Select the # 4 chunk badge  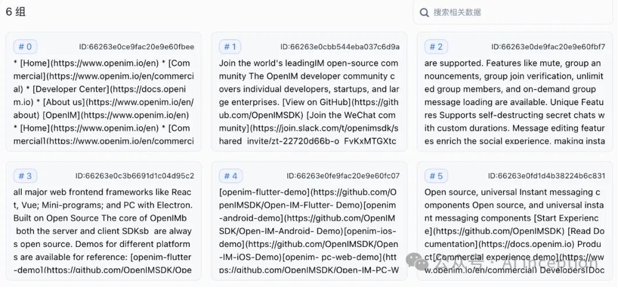pyautogui.click(x=231, y=176)
